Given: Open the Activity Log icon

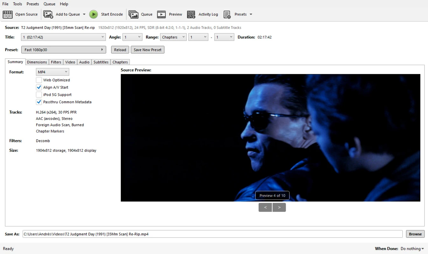Looking at the screenshot, I should tap(191, 14).
